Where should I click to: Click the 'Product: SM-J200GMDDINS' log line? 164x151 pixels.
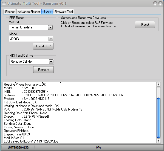pyautogui.click(x=27, y=98)
